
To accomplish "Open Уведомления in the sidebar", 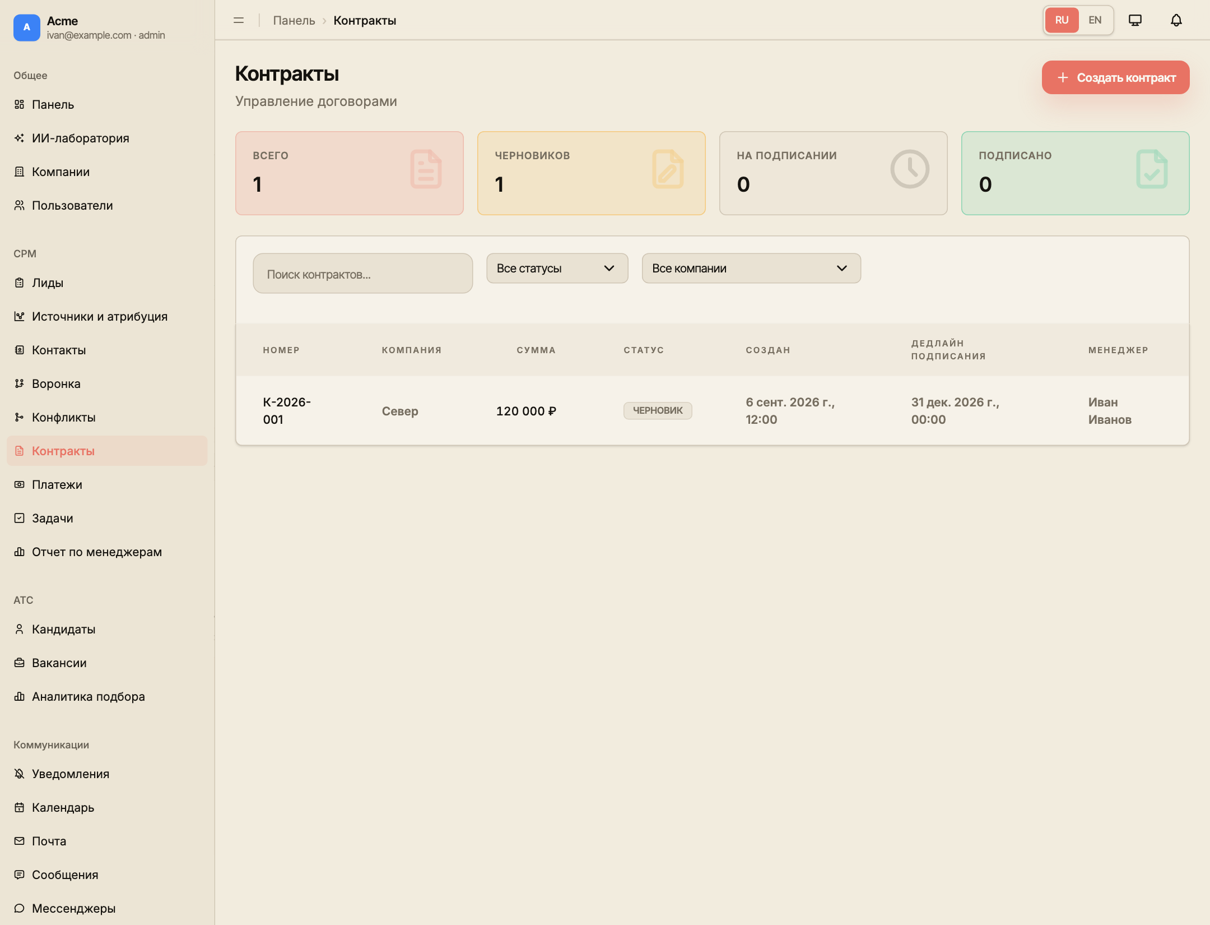I will [107, 774].
